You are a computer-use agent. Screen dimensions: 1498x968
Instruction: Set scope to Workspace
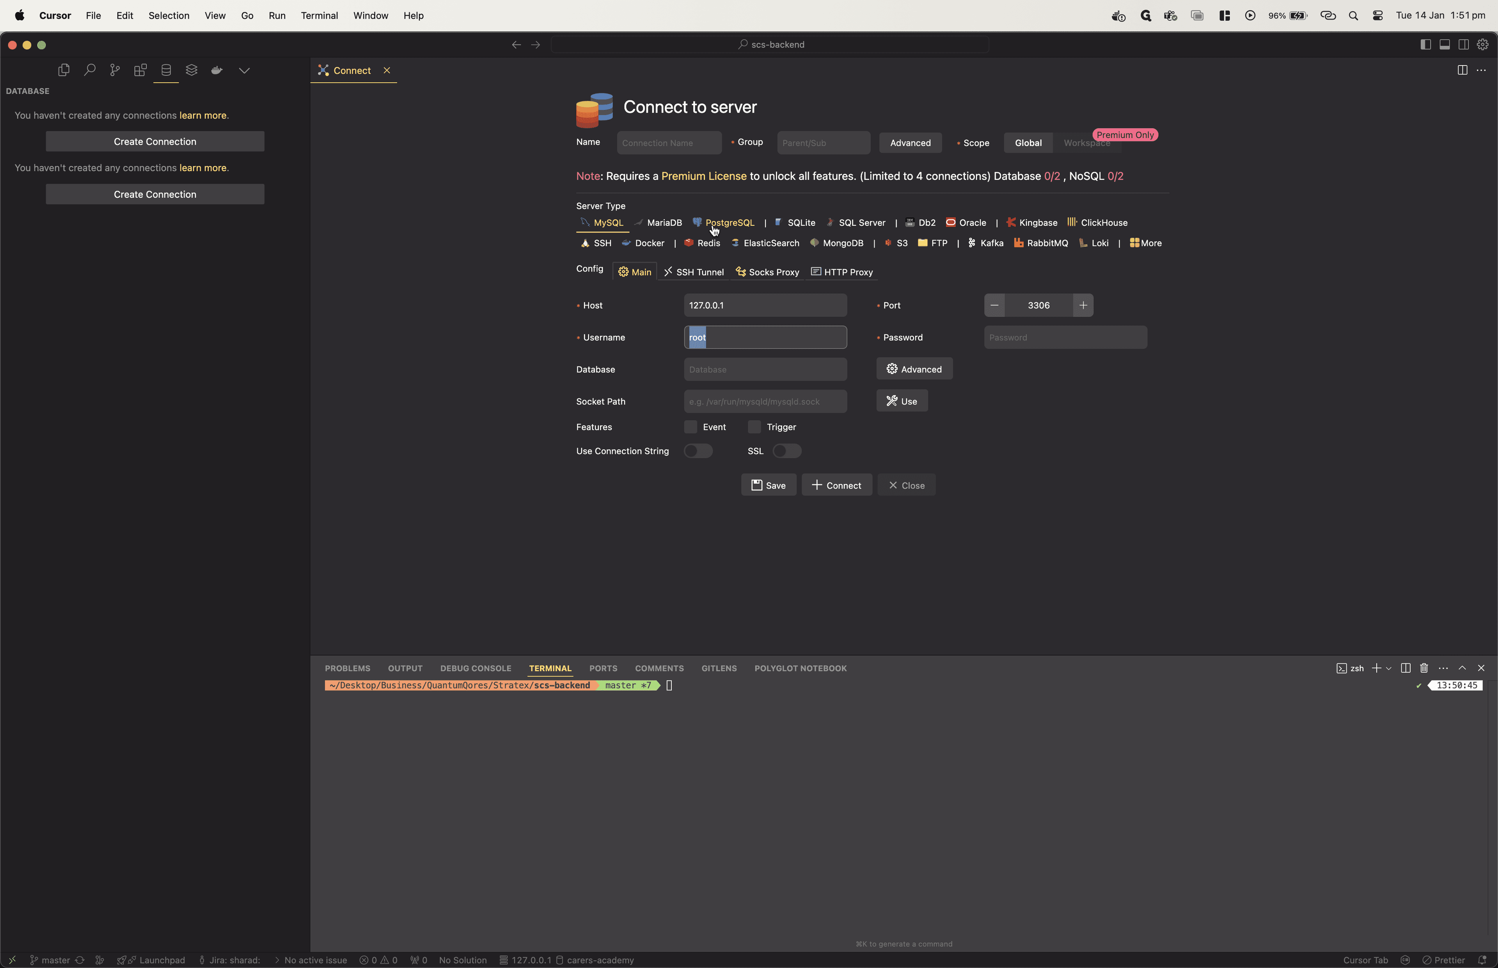tap(1087, 143)
